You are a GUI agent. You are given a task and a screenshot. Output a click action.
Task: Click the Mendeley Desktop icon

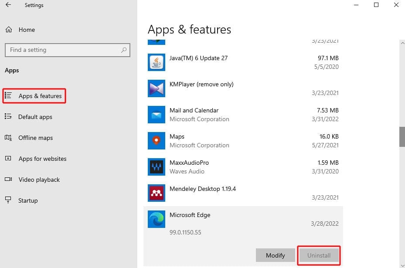(156, 193)
